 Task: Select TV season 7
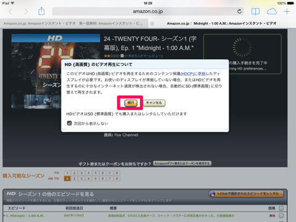(x=110, y=173)
